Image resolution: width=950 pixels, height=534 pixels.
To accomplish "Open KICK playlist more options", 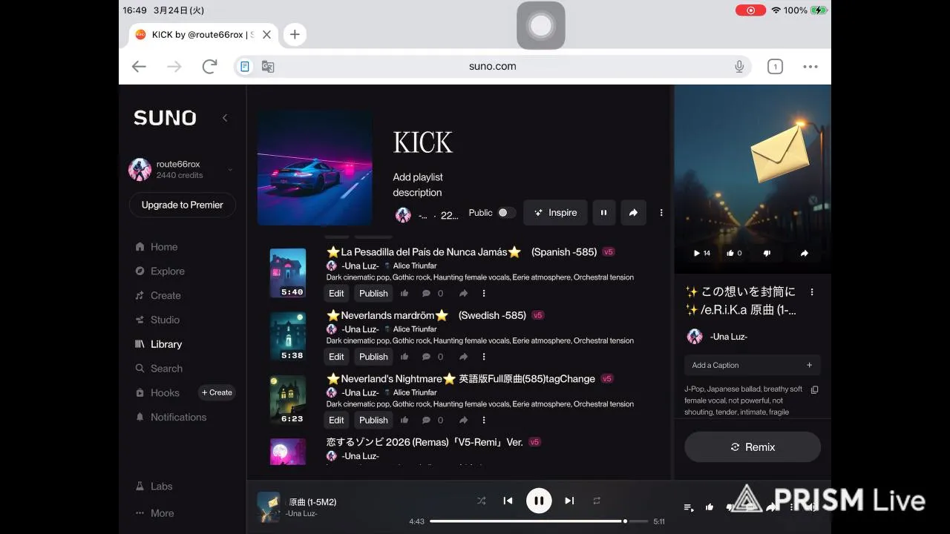I will (x=661, y=213).
